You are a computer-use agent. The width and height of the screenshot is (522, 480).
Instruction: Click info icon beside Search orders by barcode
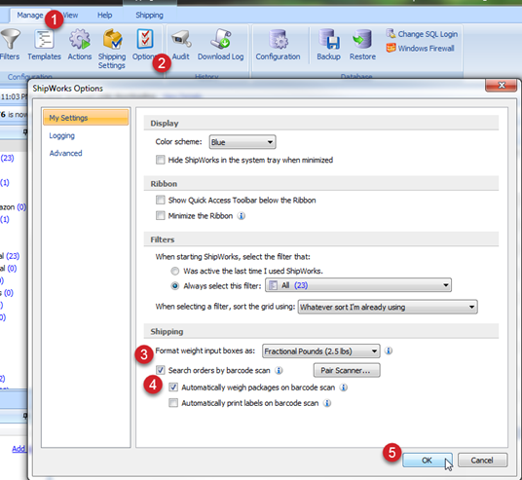pyautogui.click(x=279, y=370)
